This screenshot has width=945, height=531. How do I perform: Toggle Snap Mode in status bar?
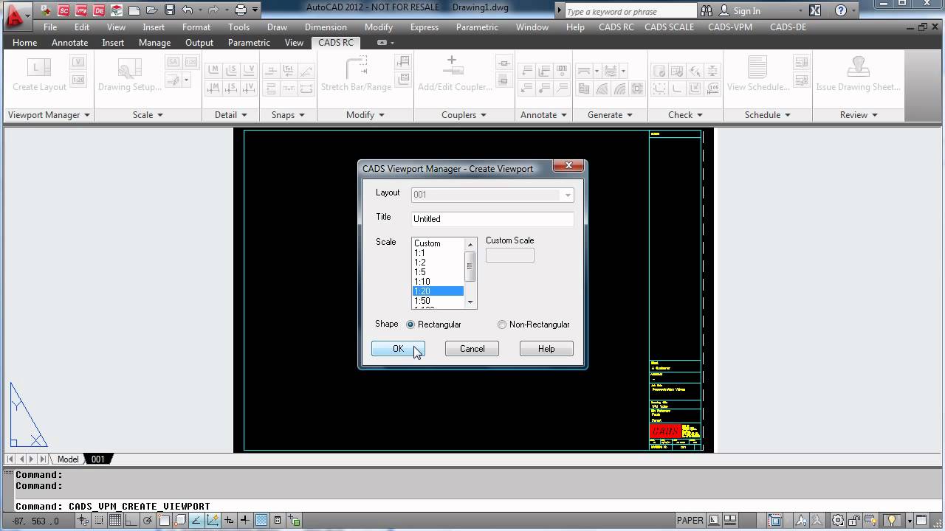(99, 521)
